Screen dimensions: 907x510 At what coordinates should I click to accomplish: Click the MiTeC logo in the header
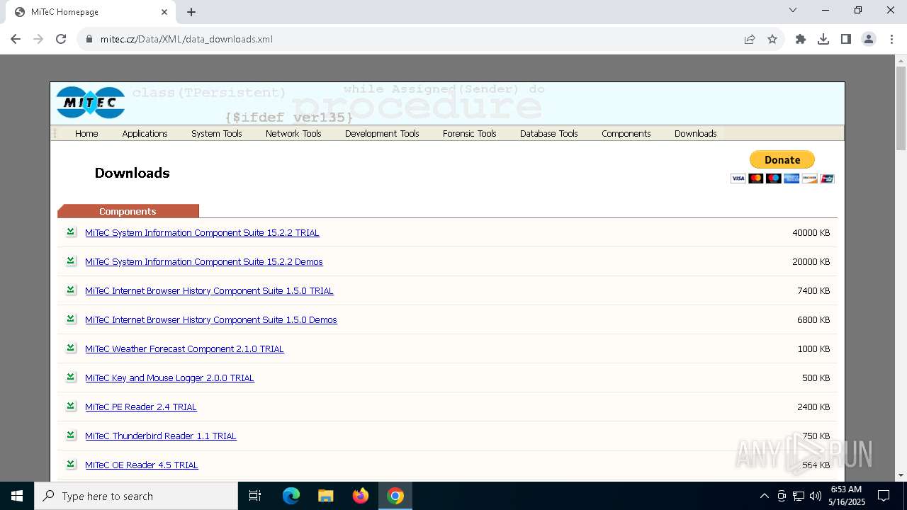[91, 103]
